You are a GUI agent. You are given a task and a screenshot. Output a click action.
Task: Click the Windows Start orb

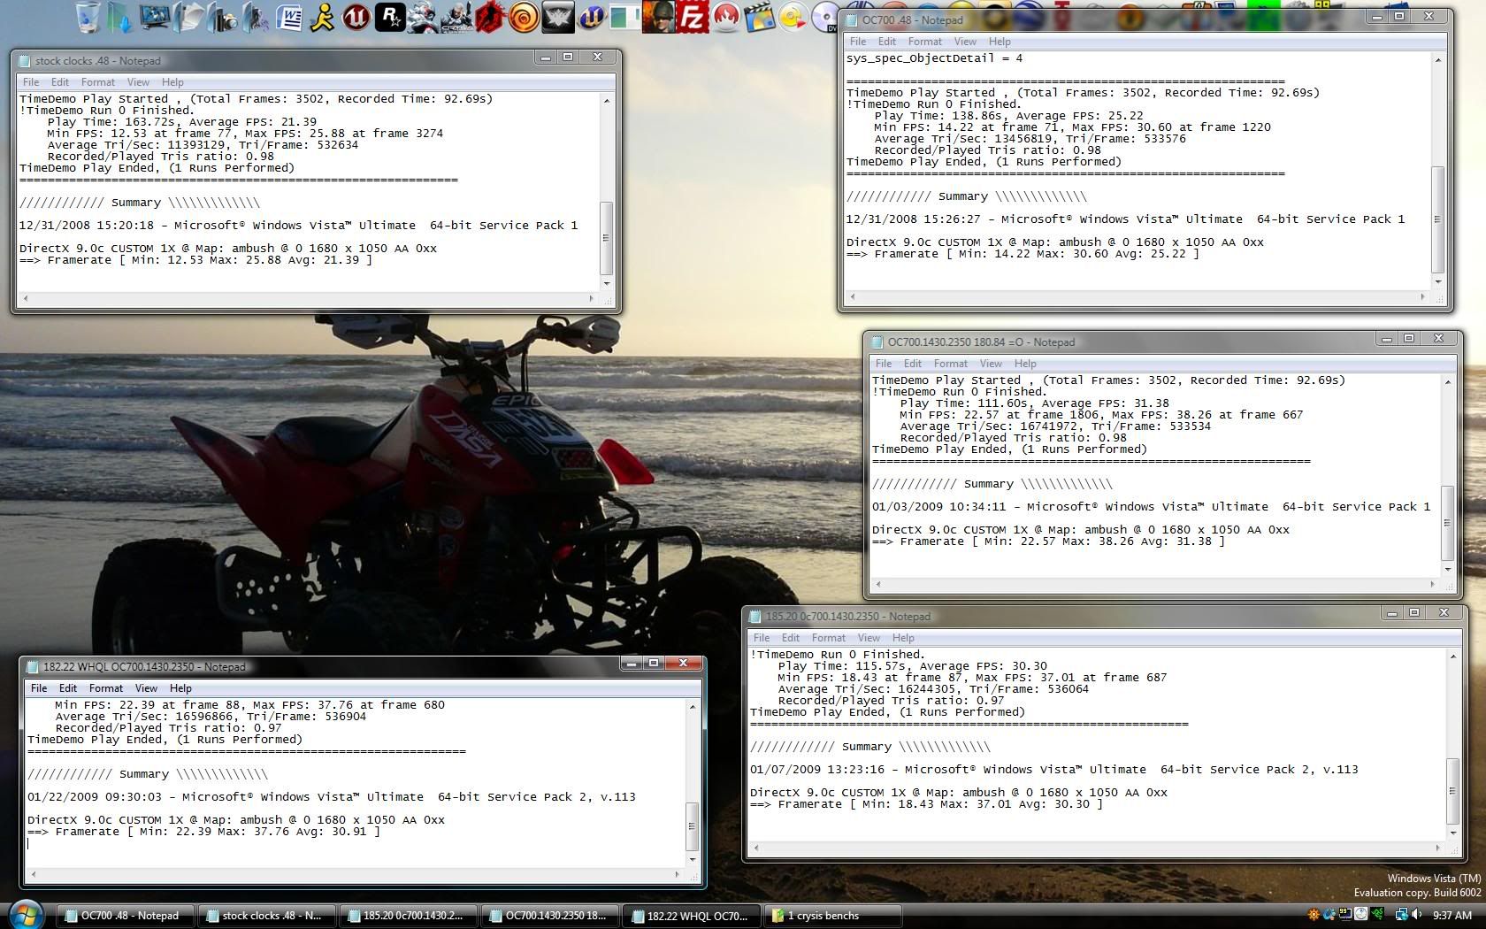(26, 914)
